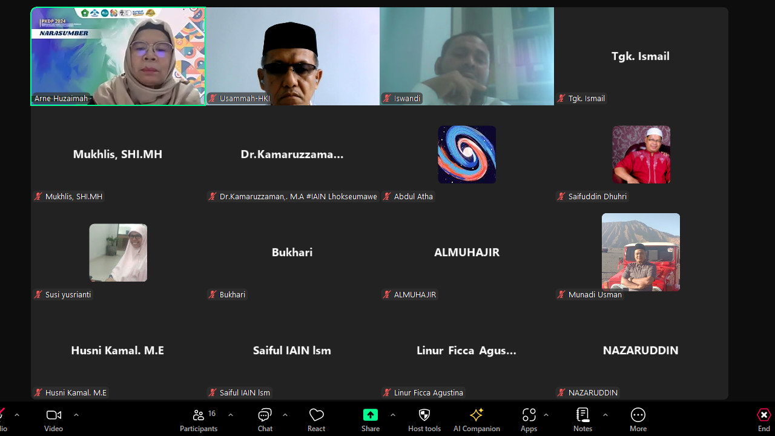The image size is (775, 436).
Task: Select Arne Huzaimah's active speaker video
Action: coord(118,56)
